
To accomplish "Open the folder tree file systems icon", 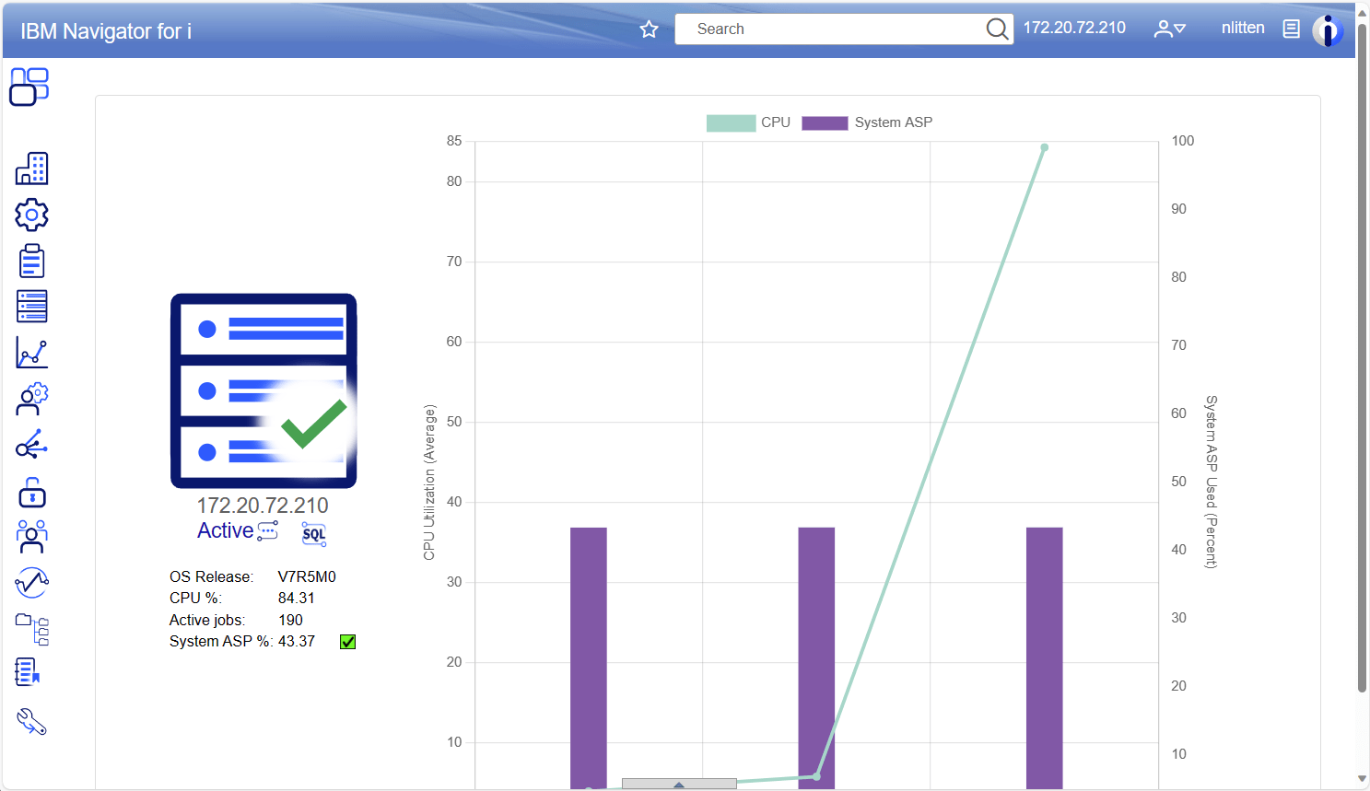I will click(31, 629).
